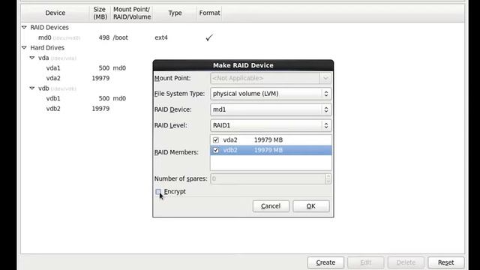
Task: Collapse the Hard Drives tree group
Action: coord(24,48)
